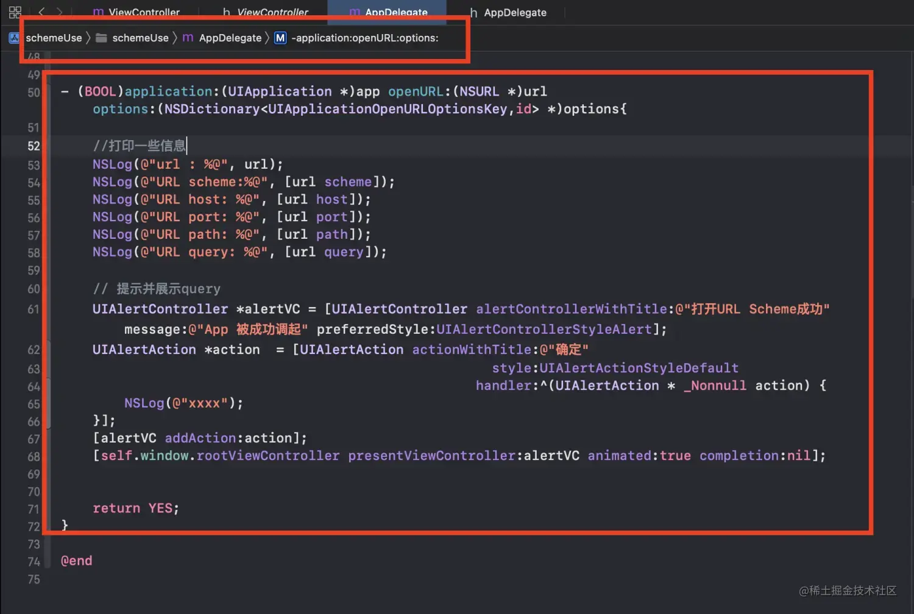Open schemeUse folder breadcrumb item

click(140, 38)
